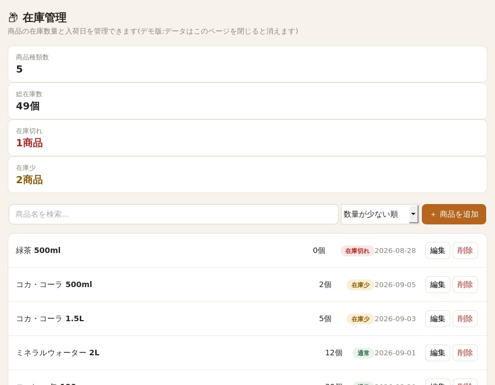Click the ＋ 商品を追加 button
The width and height of the screenshot is (495, 385).
[x=454, y=215]
